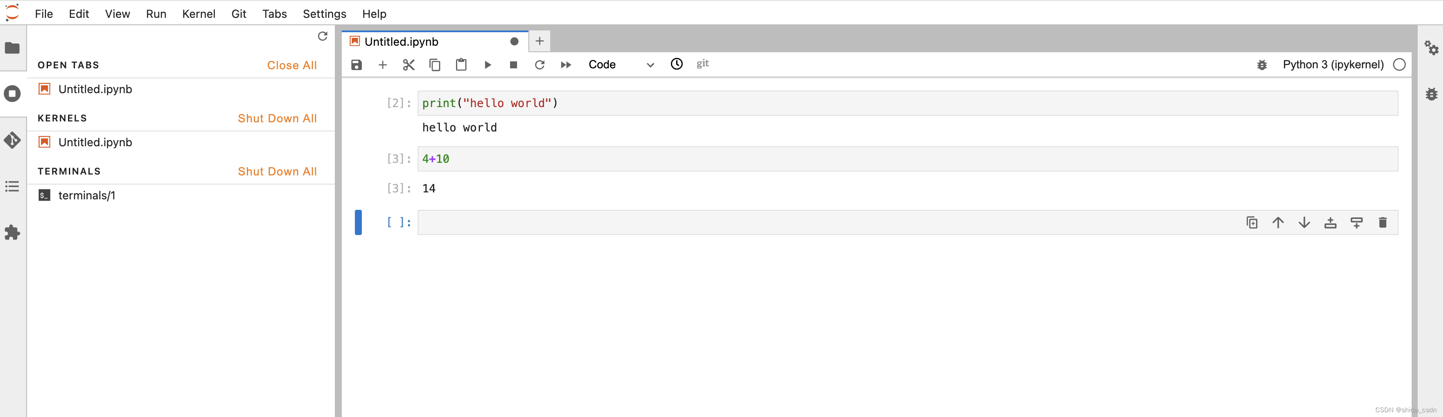1443x417 pixels.
Task: Restart the kernel from toolbar
Action: 539,65
